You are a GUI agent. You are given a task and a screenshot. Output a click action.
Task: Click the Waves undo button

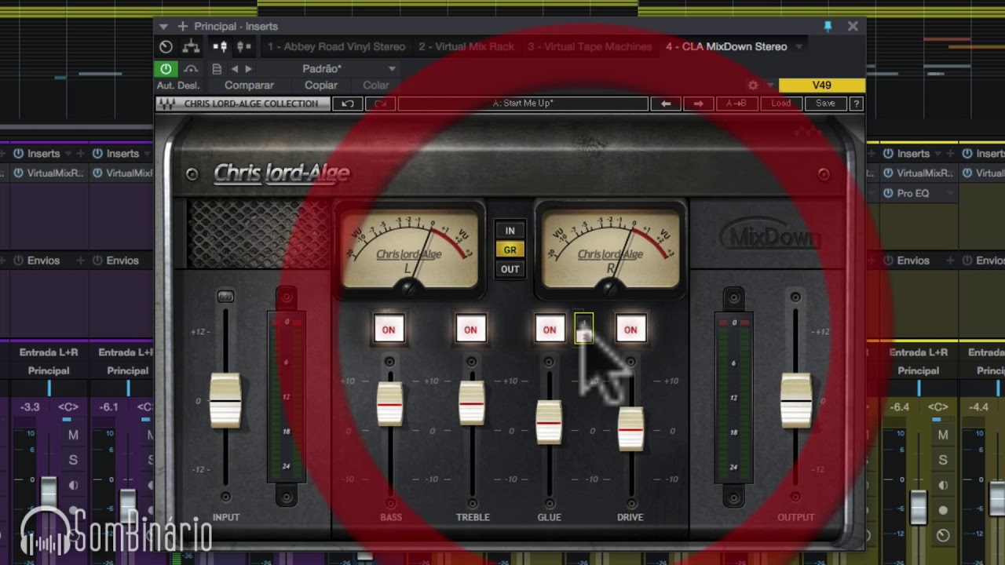(x=347, y=104)
